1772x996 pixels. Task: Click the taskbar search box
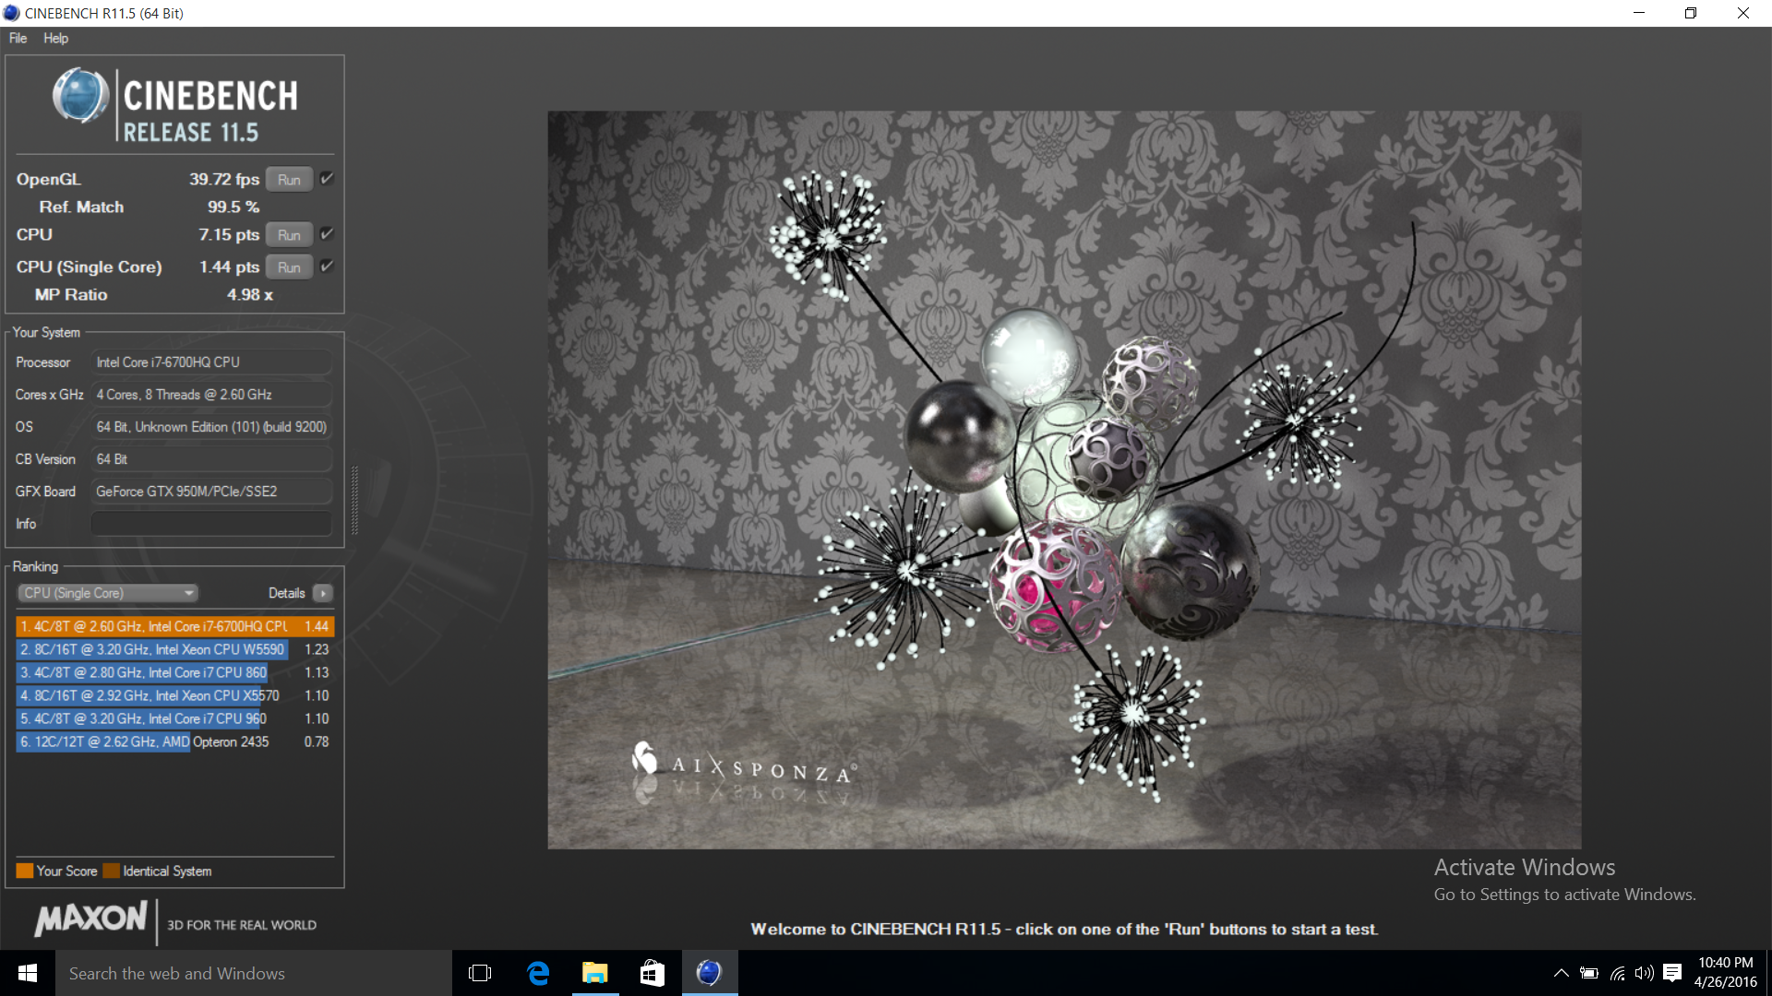tap(254, 973)
